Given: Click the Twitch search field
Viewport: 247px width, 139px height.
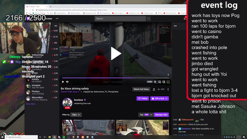Looking at the screenshot, I should pos(120,19).
